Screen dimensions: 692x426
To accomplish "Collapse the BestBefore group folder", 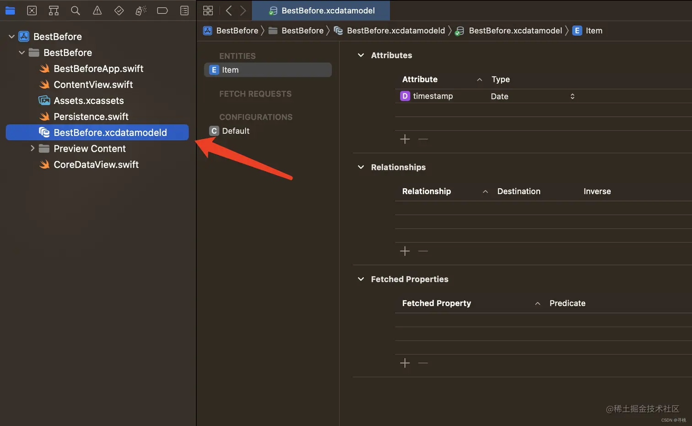I will [x=22, y=53].
